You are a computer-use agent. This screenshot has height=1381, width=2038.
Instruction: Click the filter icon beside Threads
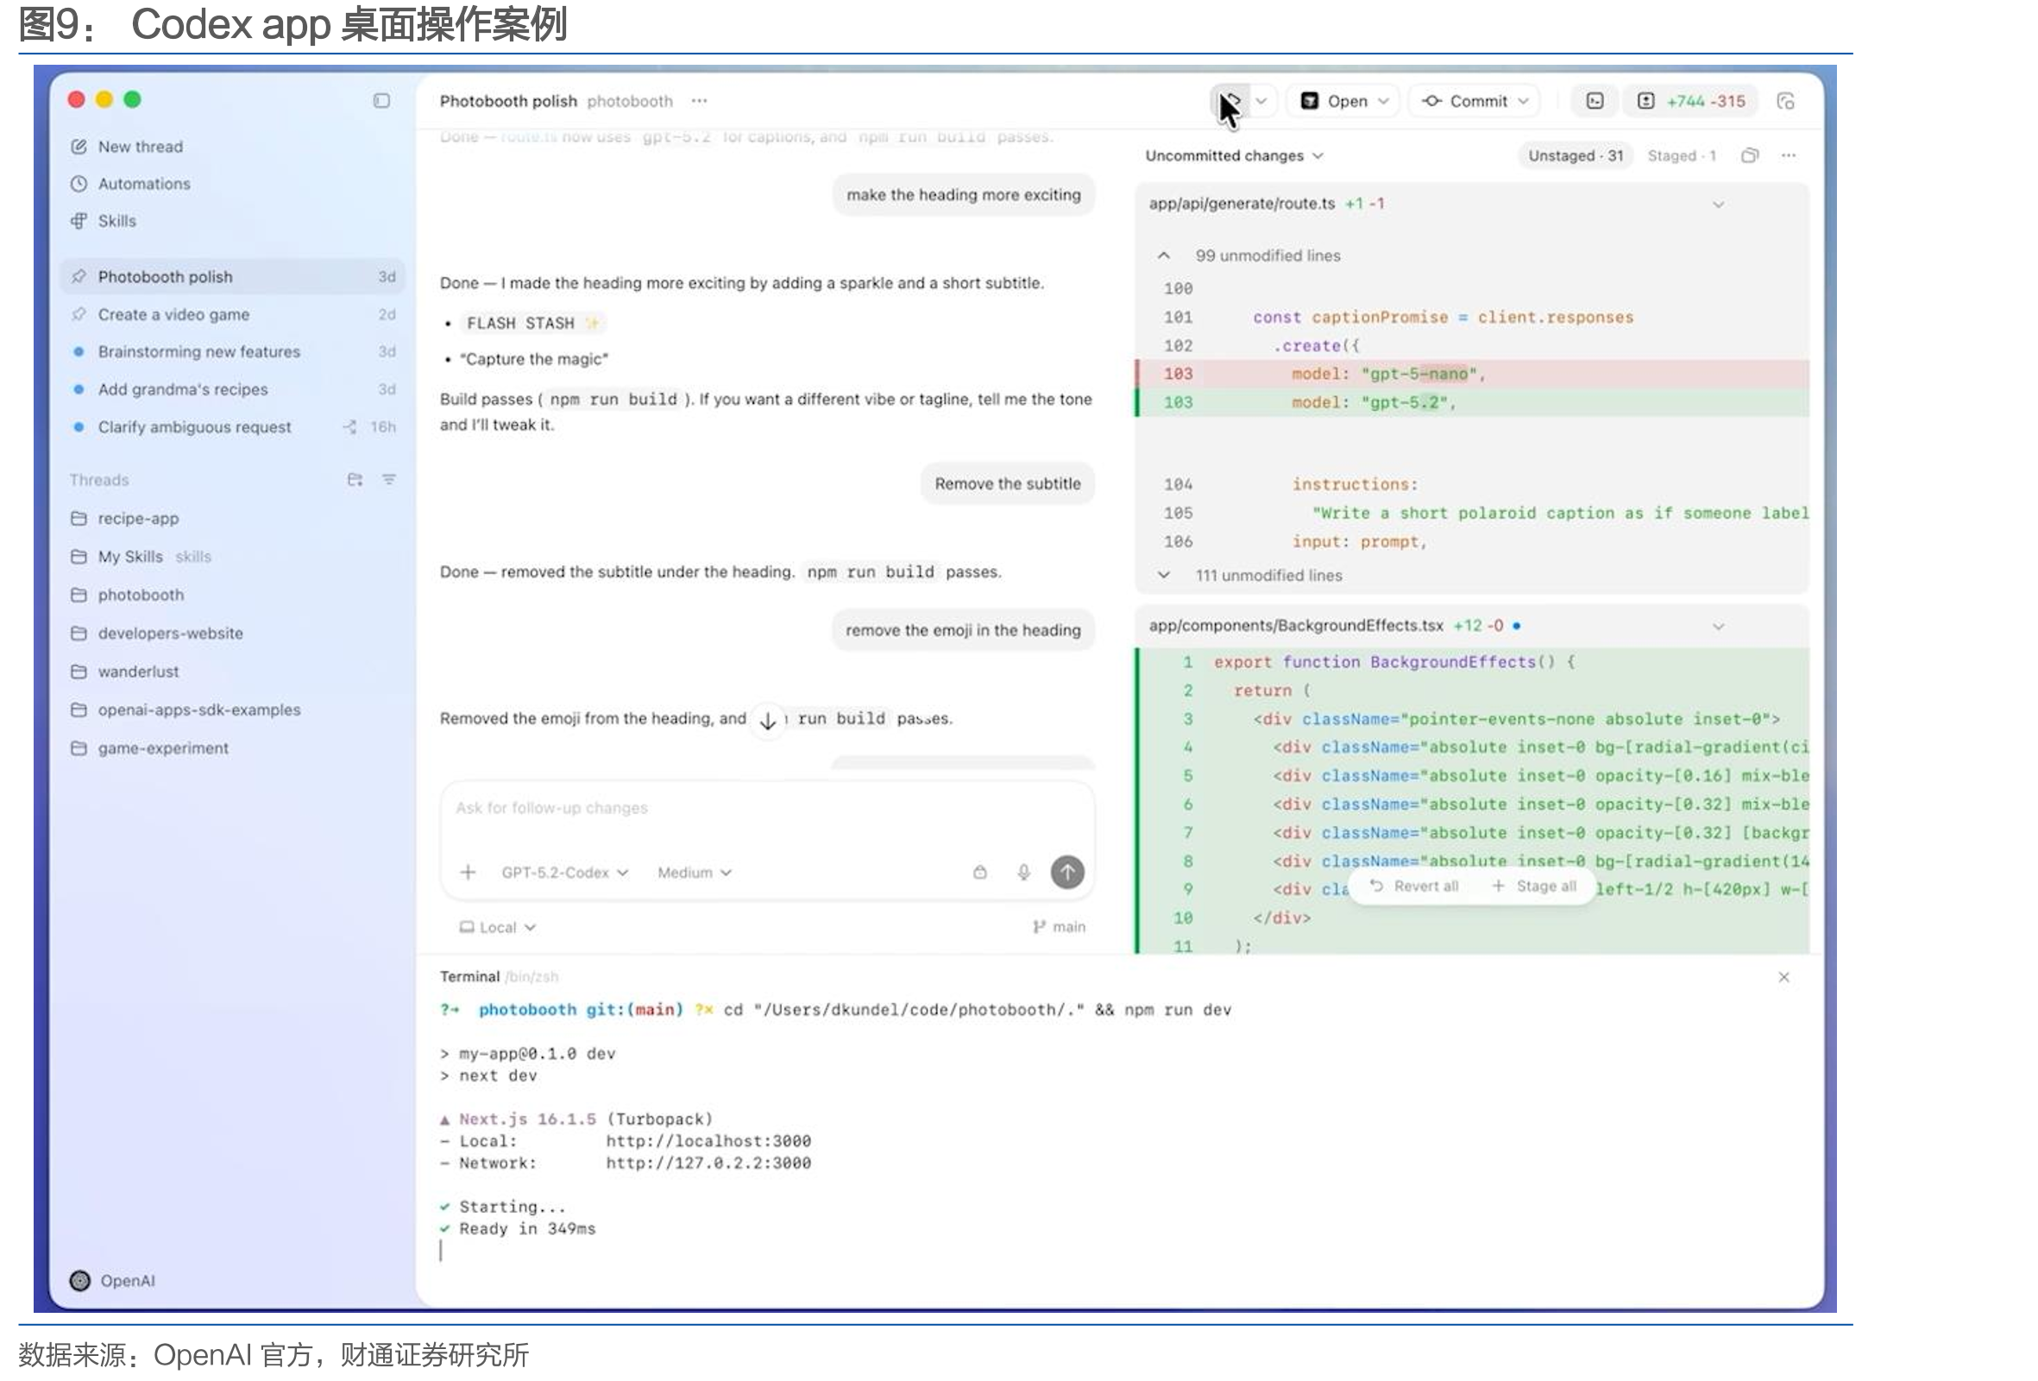(388, 479)
